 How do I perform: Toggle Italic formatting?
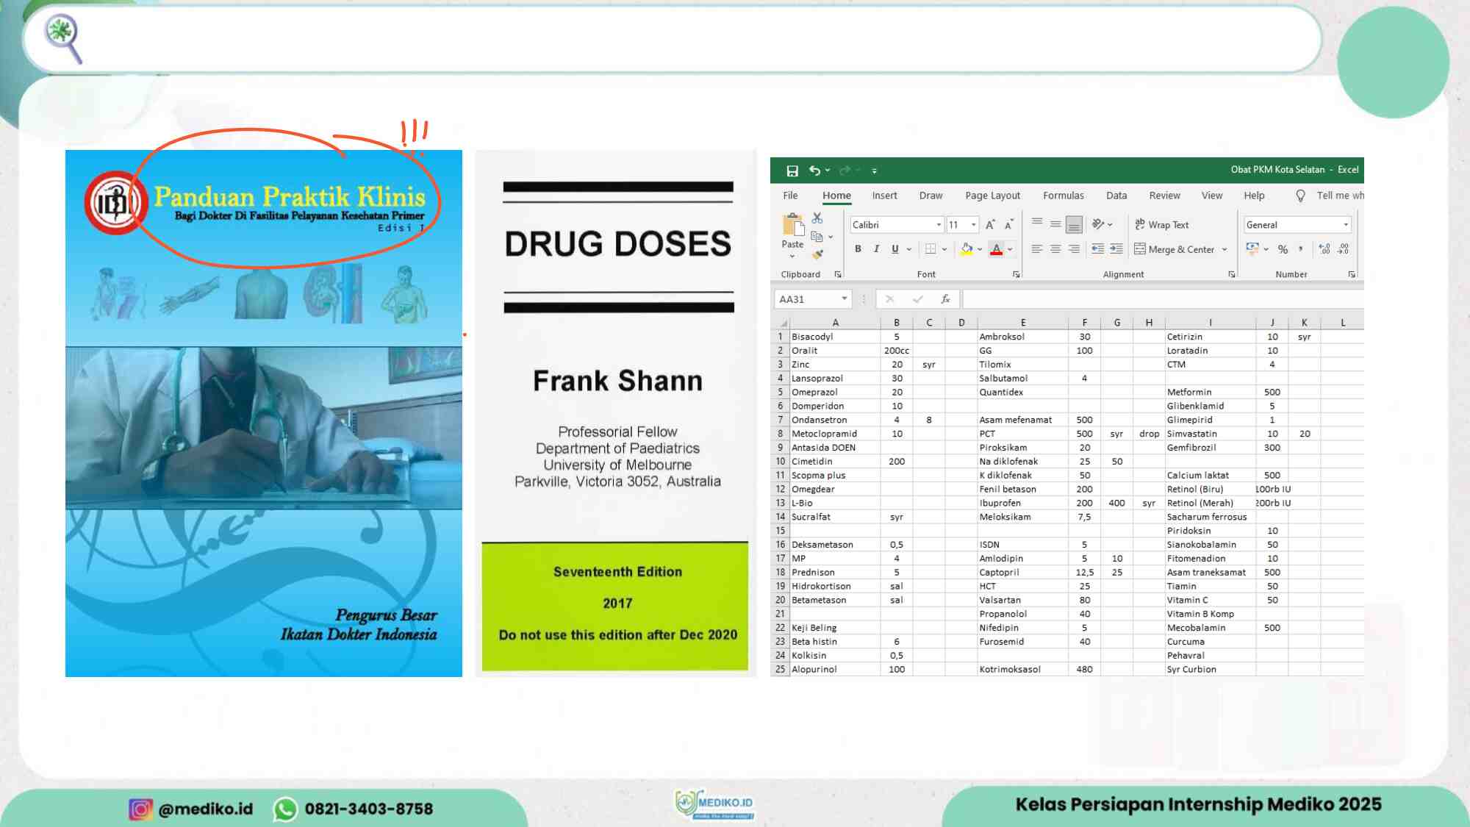click(x=876, y=249)
